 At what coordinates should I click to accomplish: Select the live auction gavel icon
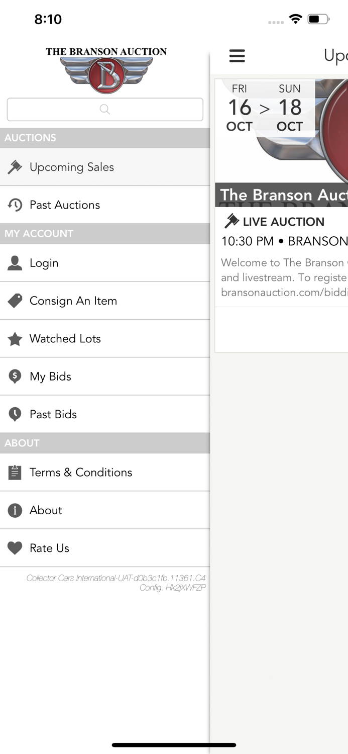point(231,220)
